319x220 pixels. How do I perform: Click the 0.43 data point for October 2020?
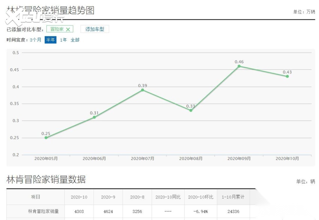click(x=287, y=76)
